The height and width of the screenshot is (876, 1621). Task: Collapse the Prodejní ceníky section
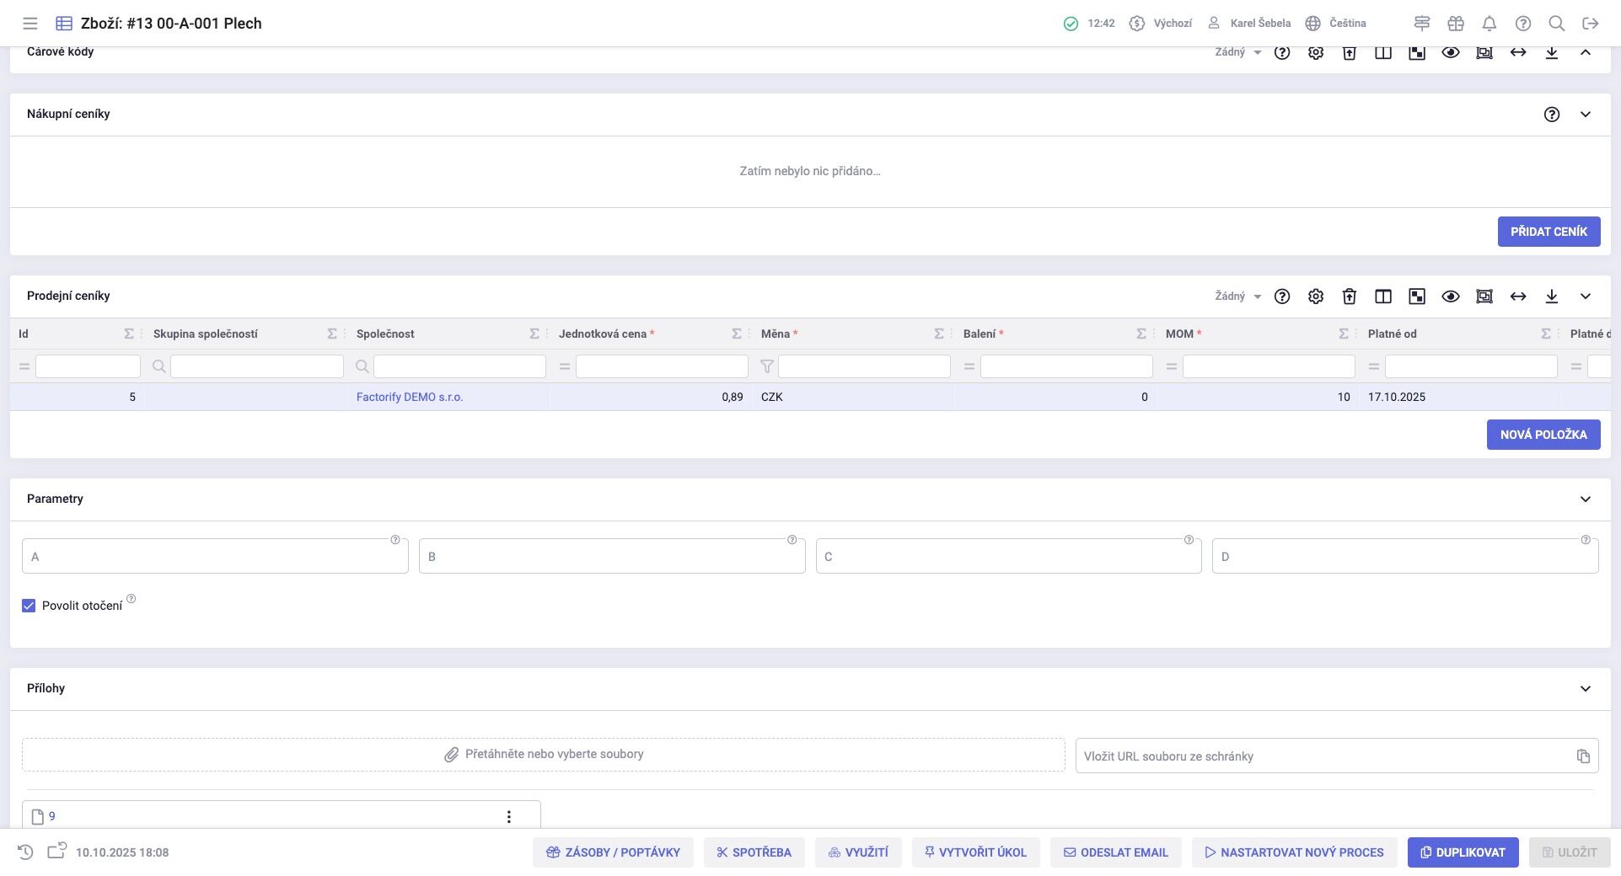1586,296
